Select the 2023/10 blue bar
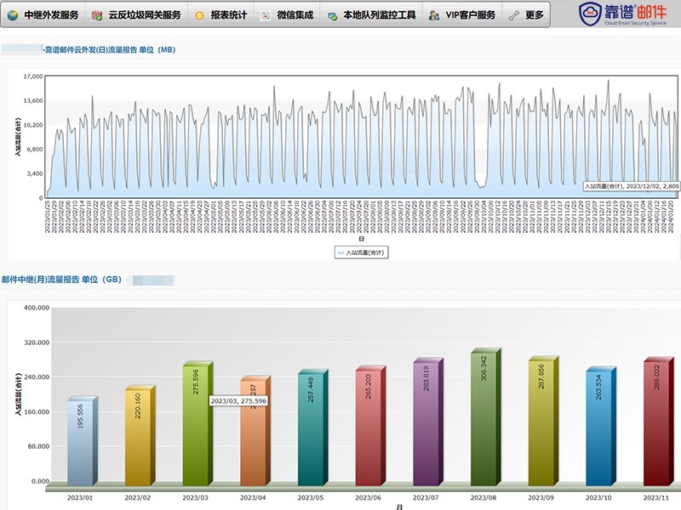The image size is (681, 510). pos(599,427)
